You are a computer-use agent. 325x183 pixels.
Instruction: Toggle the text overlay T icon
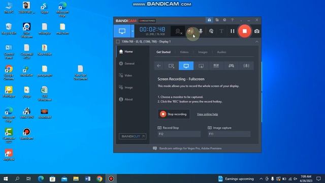(x=221, y=31)
